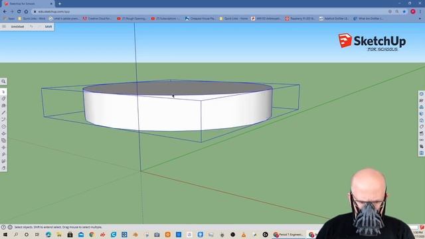Open the Apps bookmark

pos(9,19)
